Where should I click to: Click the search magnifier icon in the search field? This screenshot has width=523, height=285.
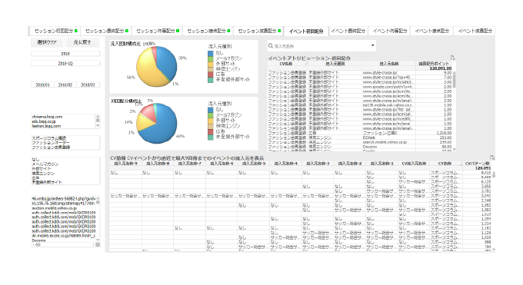pyautogui.click(x=271, y=46)
